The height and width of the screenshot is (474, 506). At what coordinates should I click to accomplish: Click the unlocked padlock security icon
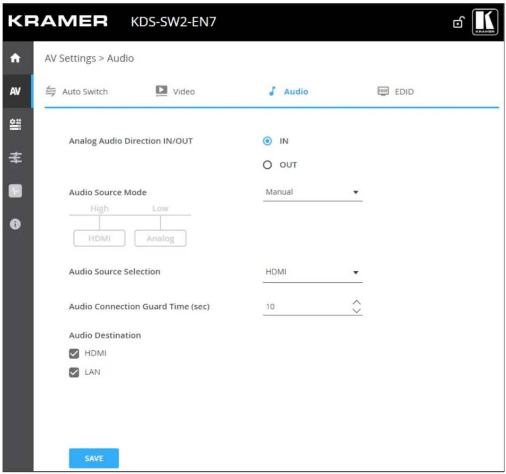click(x=459, y=22)
